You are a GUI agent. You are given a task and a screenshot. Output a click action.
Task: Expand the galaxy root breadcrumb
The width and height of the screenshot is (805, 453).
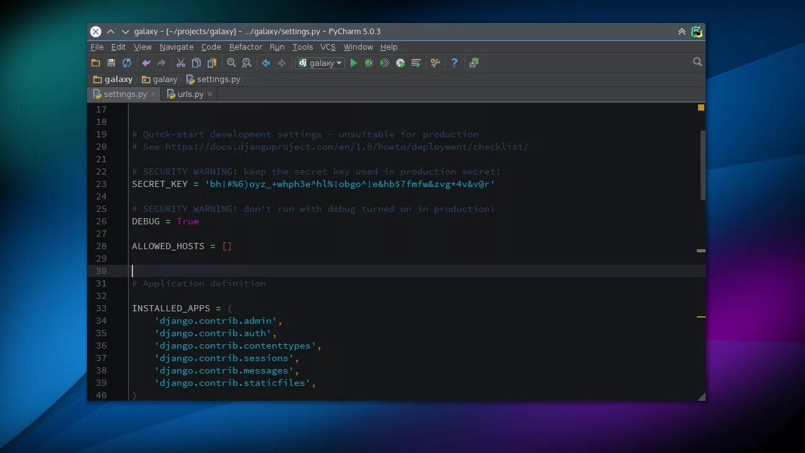[x=113, y=79]
